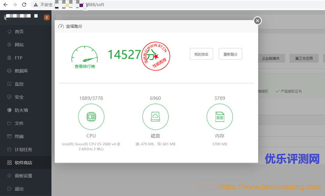
Task: Select 软件商店 in the sidebar
Action: (x=26, y=163)
